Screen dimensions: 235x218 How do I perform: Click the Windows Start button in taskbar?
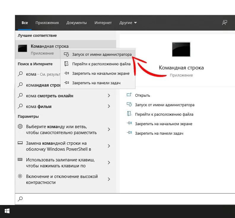click(7, 211)
